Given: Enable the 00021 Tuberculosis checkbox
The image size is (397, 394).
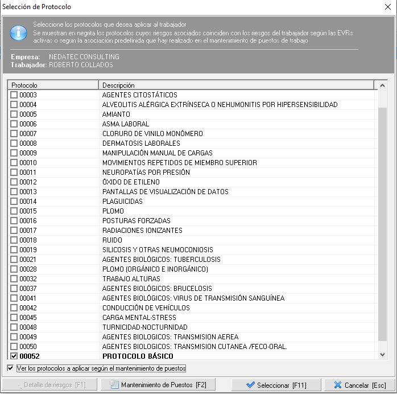Looking at the screenshot, I should coord(14,259).
